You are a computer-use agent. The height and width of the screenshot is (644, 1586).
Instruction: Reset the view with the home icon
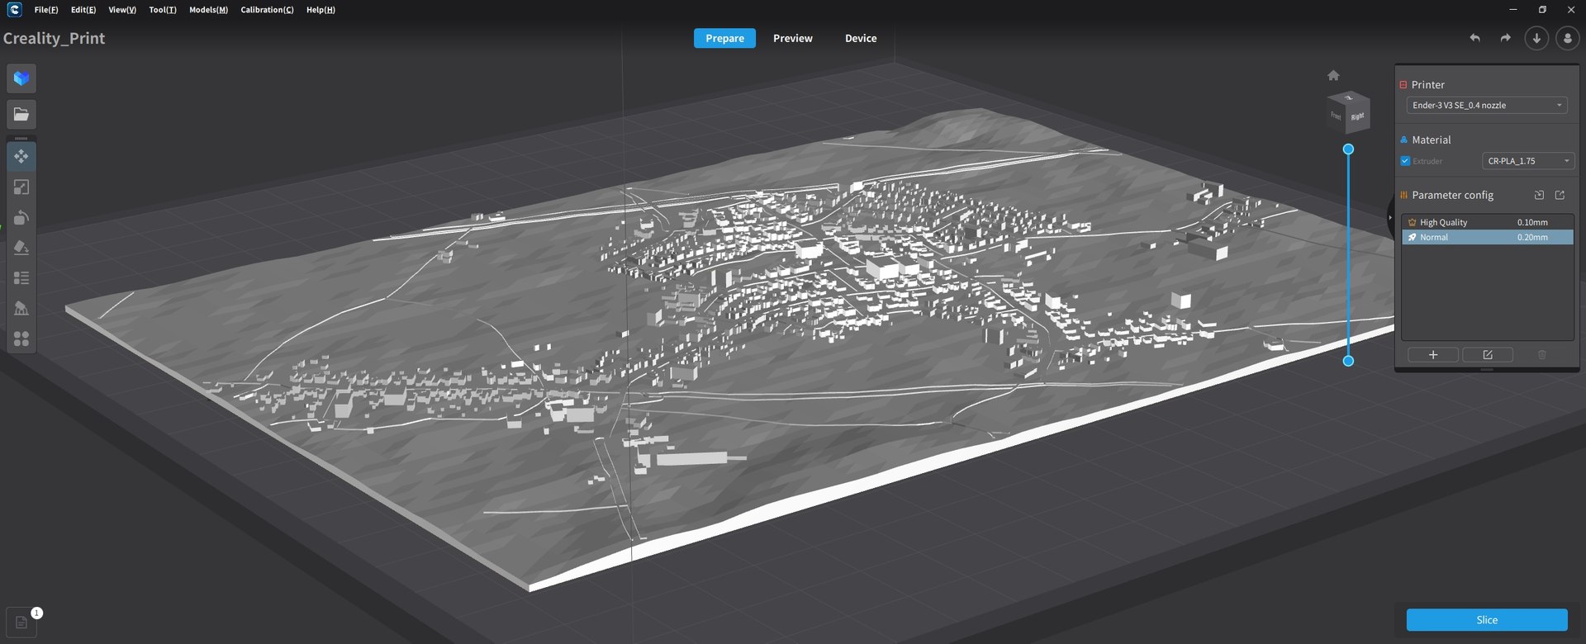[1333, 75]
